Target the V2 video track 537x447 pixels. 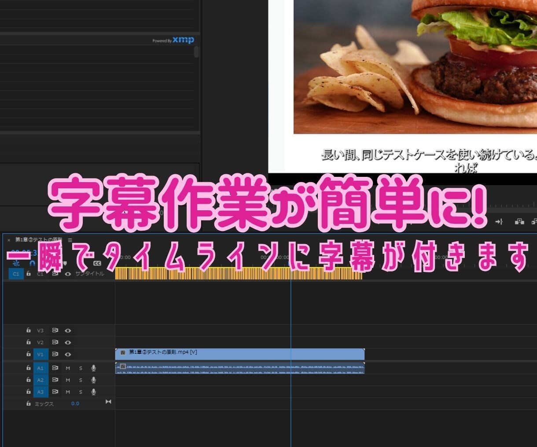pos(40,342)
